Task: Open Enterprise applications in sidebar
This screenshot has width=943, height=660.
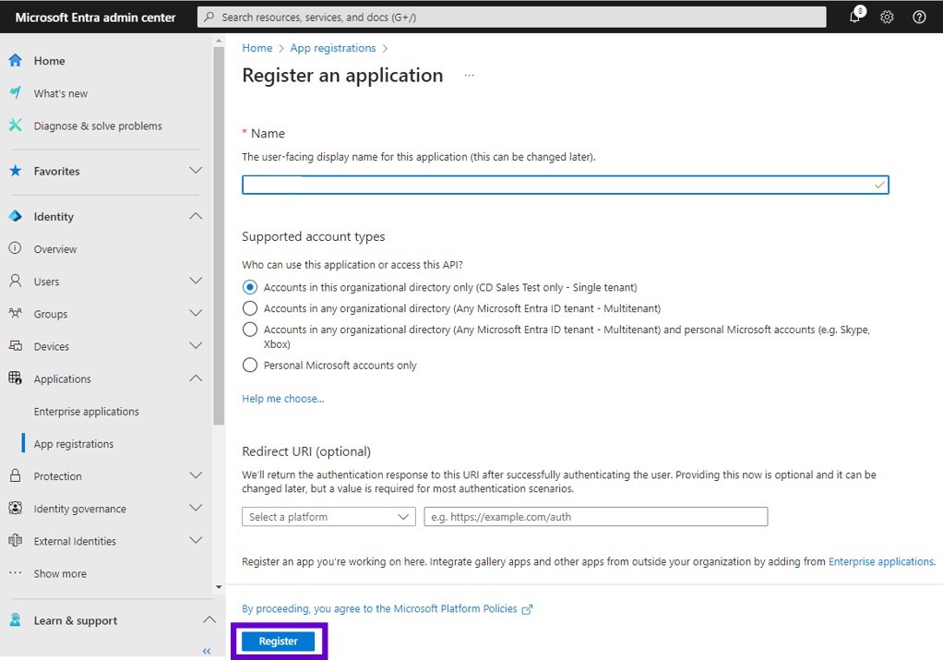Action: tap(86, 412)
